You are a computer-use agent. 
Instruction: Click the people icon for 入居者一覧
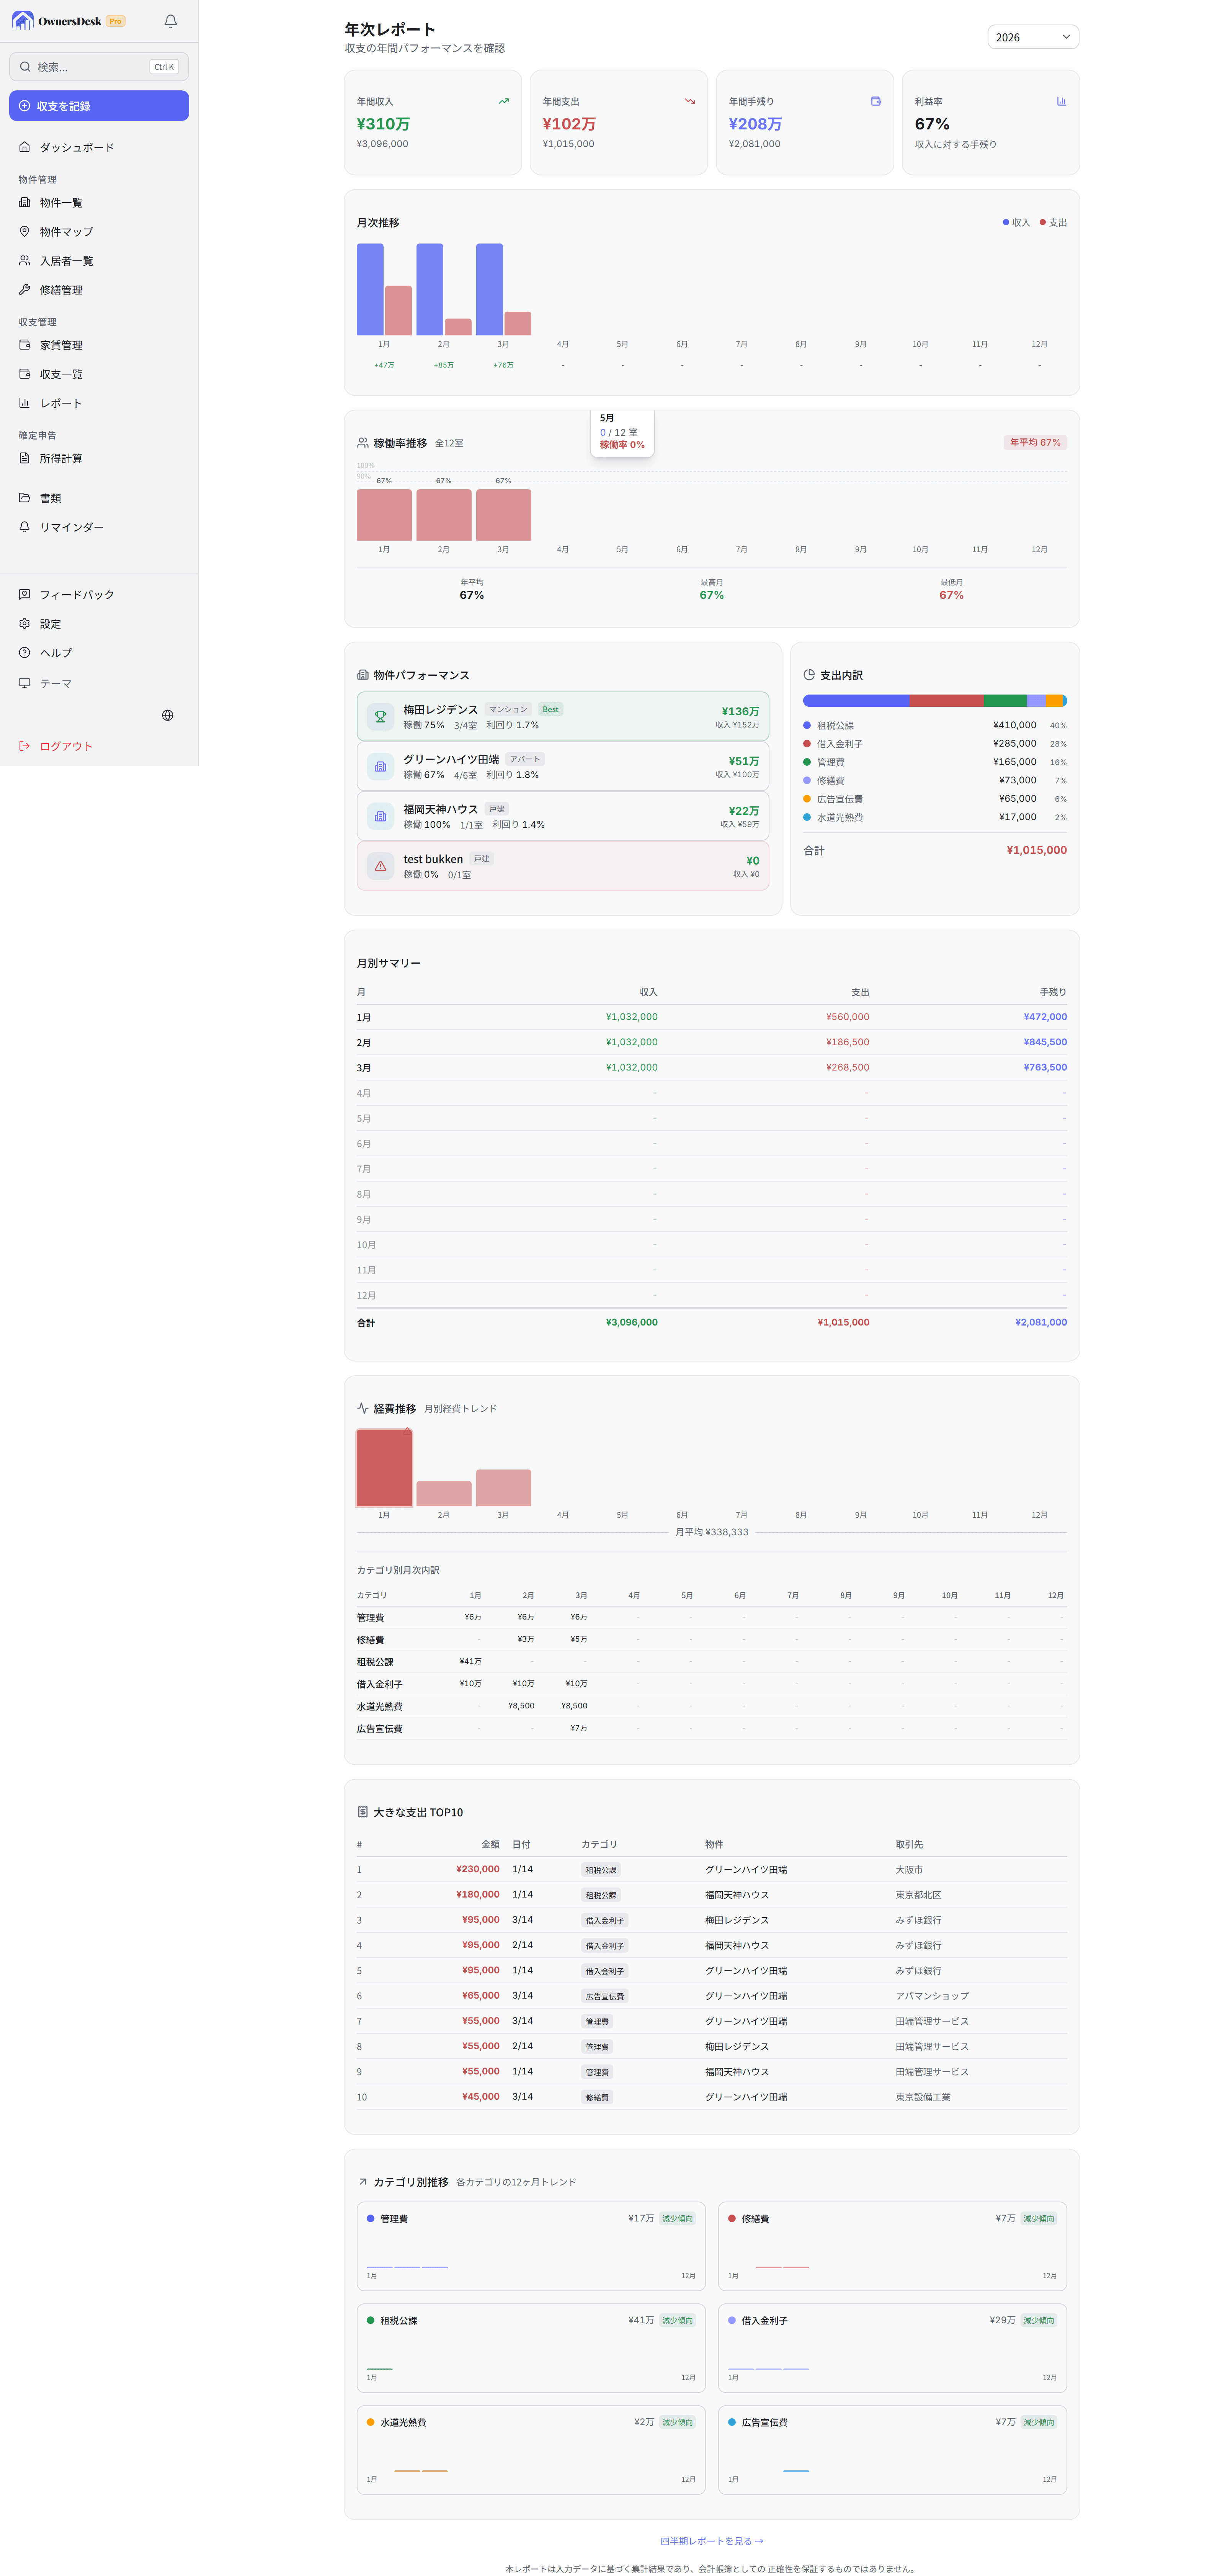[x=25, y=260]
